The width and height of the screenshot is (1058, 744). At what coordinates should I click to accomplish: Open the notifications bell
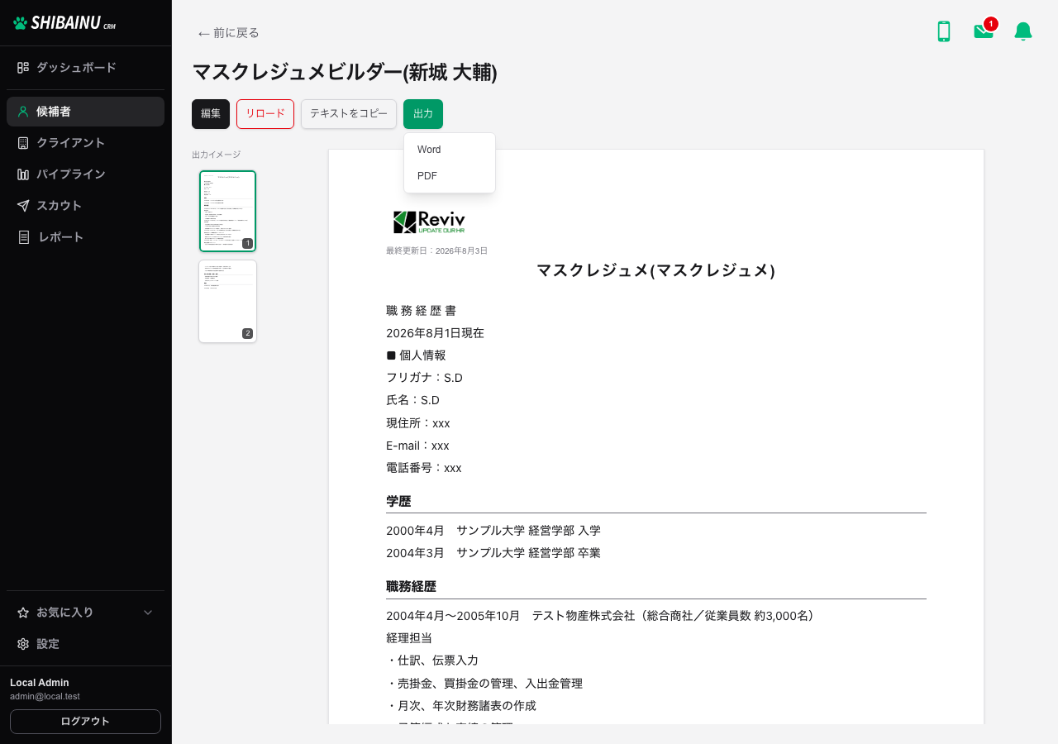tap(1023, 31)
